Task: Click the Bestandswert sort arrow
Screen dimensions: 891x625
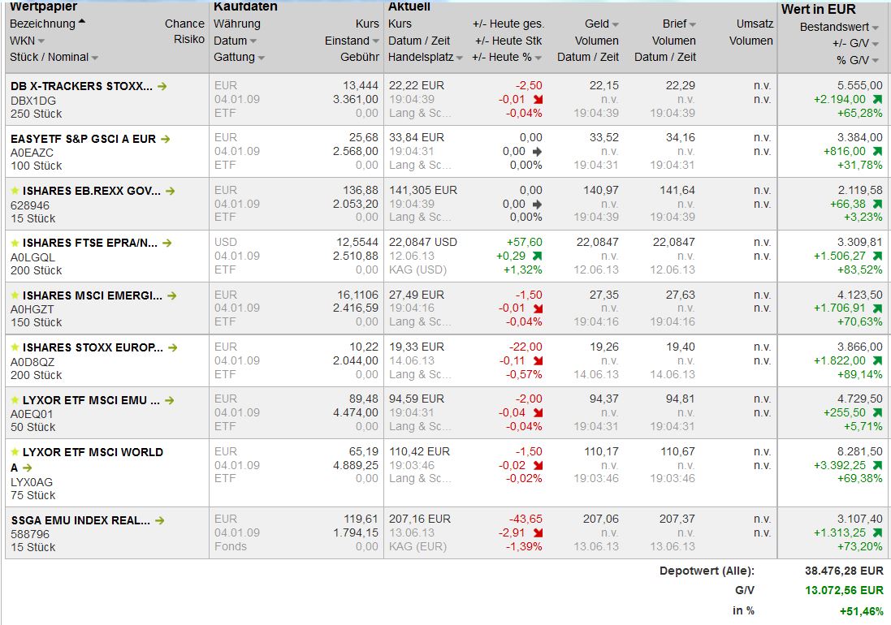Action: tap(876, 28)
